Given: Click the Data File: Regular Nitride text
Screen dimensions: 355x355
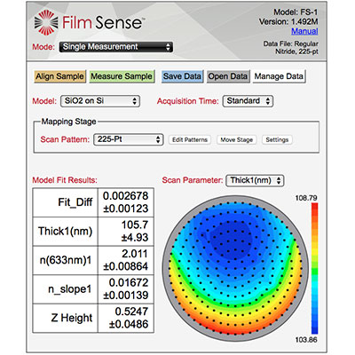Looking at the screenshot, I should (x=291, y=48).
